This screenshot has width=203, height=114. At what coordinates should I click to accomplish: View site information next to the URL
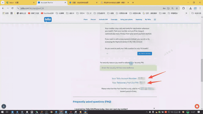pos(18,8)
